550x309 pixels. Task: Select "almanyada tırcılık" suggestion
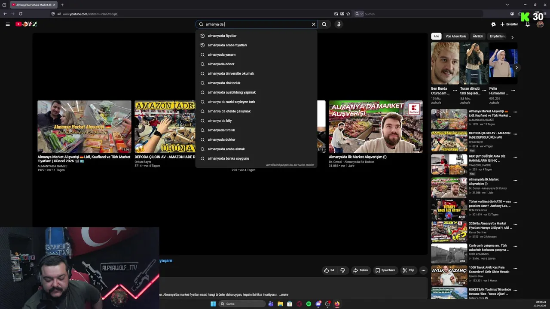[257, 130]
